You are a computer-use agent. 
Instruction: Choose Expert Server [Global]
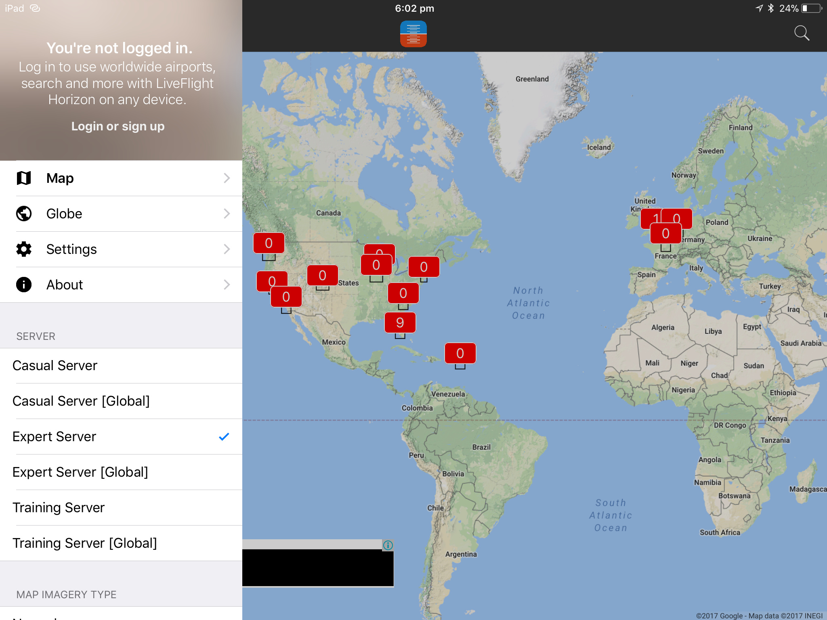coord(80,472)
